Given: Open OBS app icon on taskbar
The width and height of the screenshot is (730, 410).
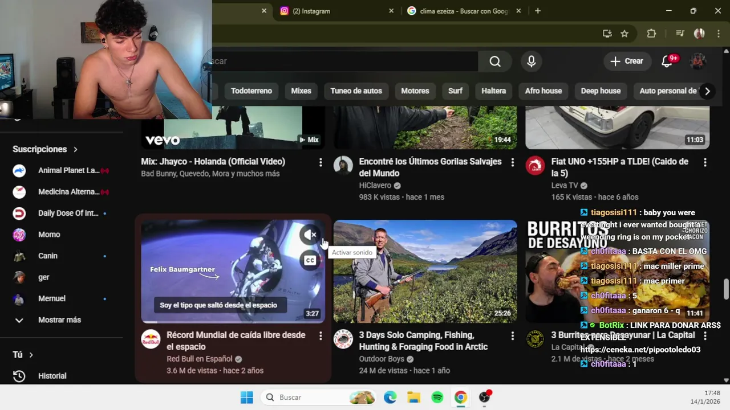Looking at the screenshot, I should pyautogui.click(x=485, y=397).
